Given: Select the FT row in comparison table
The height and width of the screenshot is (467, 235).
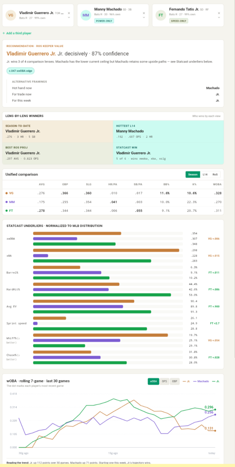Looking at the screenshot, I should pyautogui.click(x=113, y=211).
